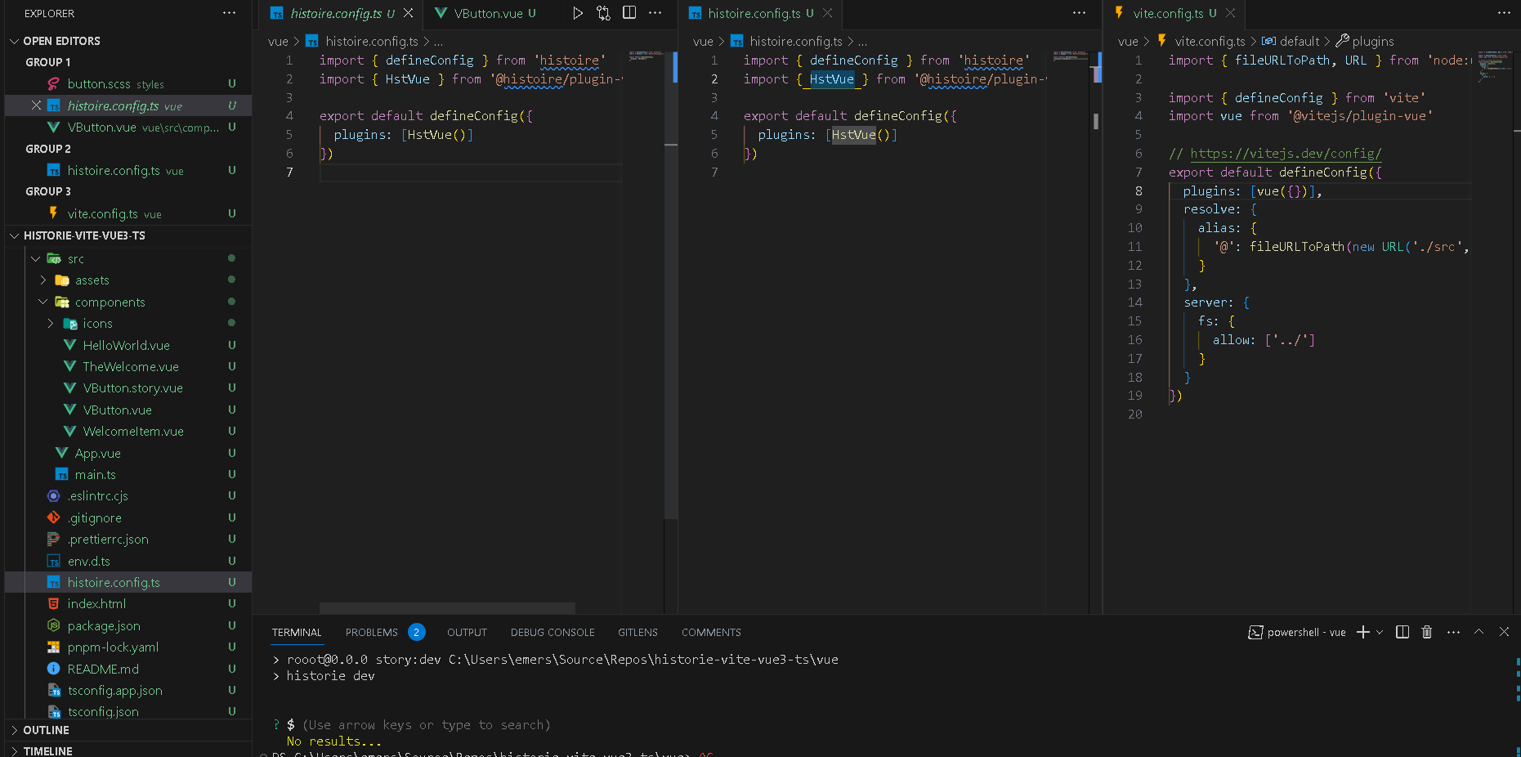Open terminal more actions ellipsis in the panel
1521x757 pixels.
click(1454, 632)
